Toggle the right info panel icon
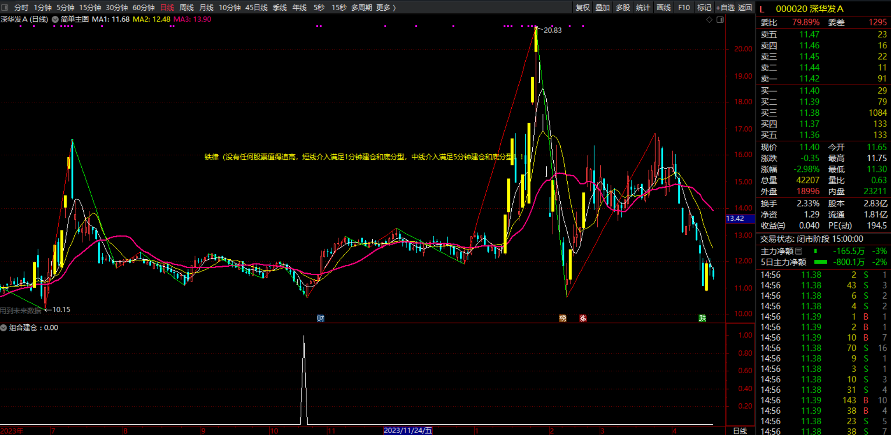Screen dimensions: 891x435 [720, 20]
